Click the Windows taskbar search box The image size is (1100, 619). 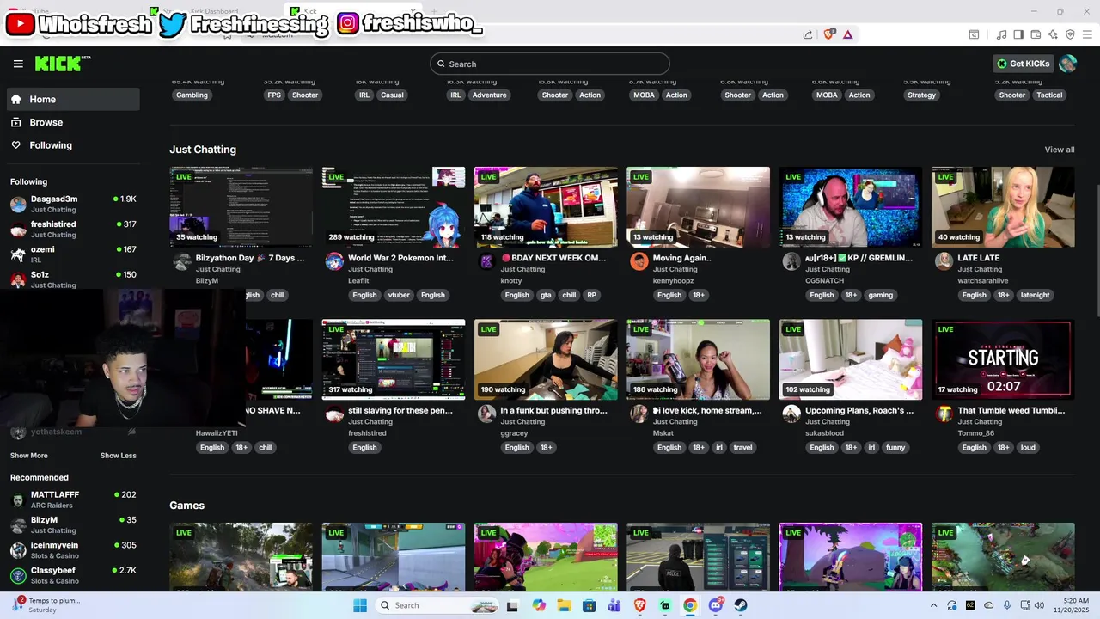pyautogui.click(x=436, y=605)
